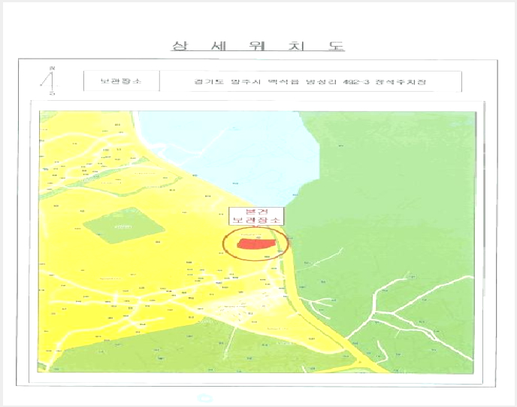
Task: Click the title '상 세 위 치 도'
Action: click(258, 46)
